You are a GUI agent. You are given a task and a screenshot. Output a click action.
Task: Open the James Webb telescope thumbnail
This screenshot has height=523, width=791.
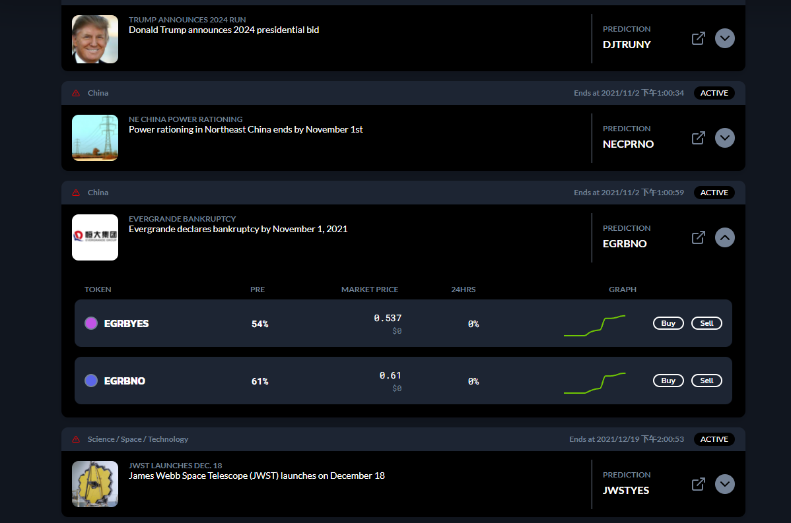click(x=95, y=484)
